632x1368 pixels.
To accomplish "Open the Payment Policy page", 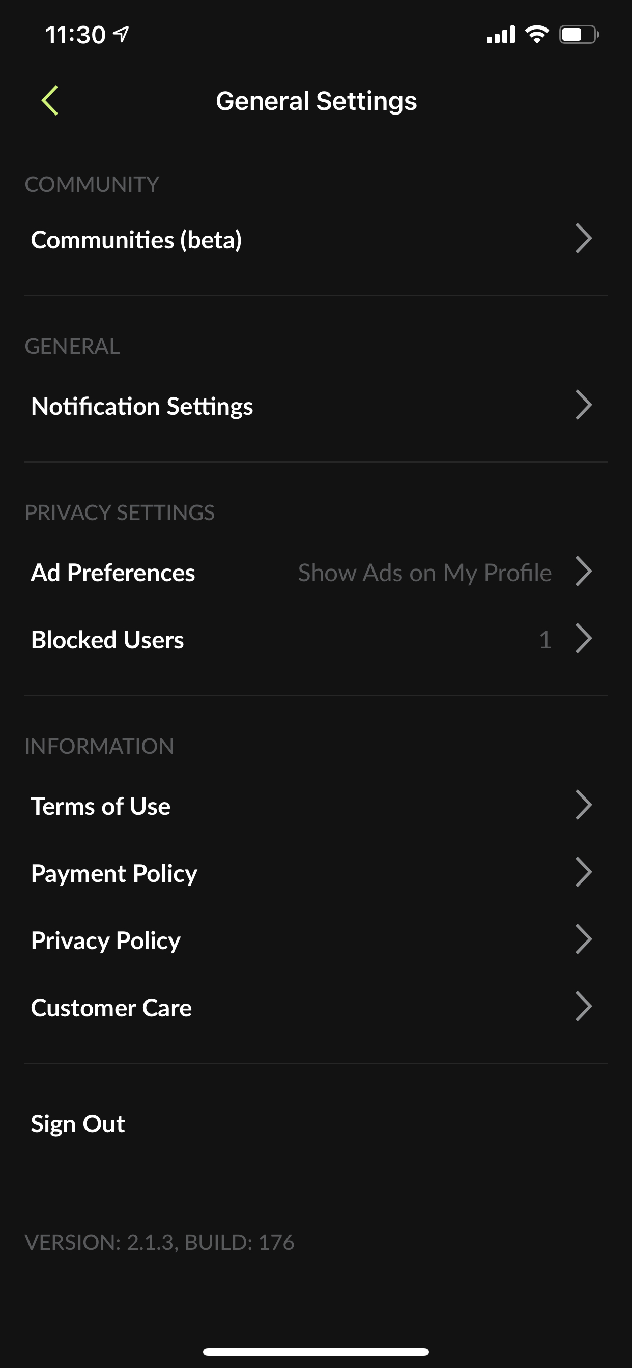I will coord(114,873).
